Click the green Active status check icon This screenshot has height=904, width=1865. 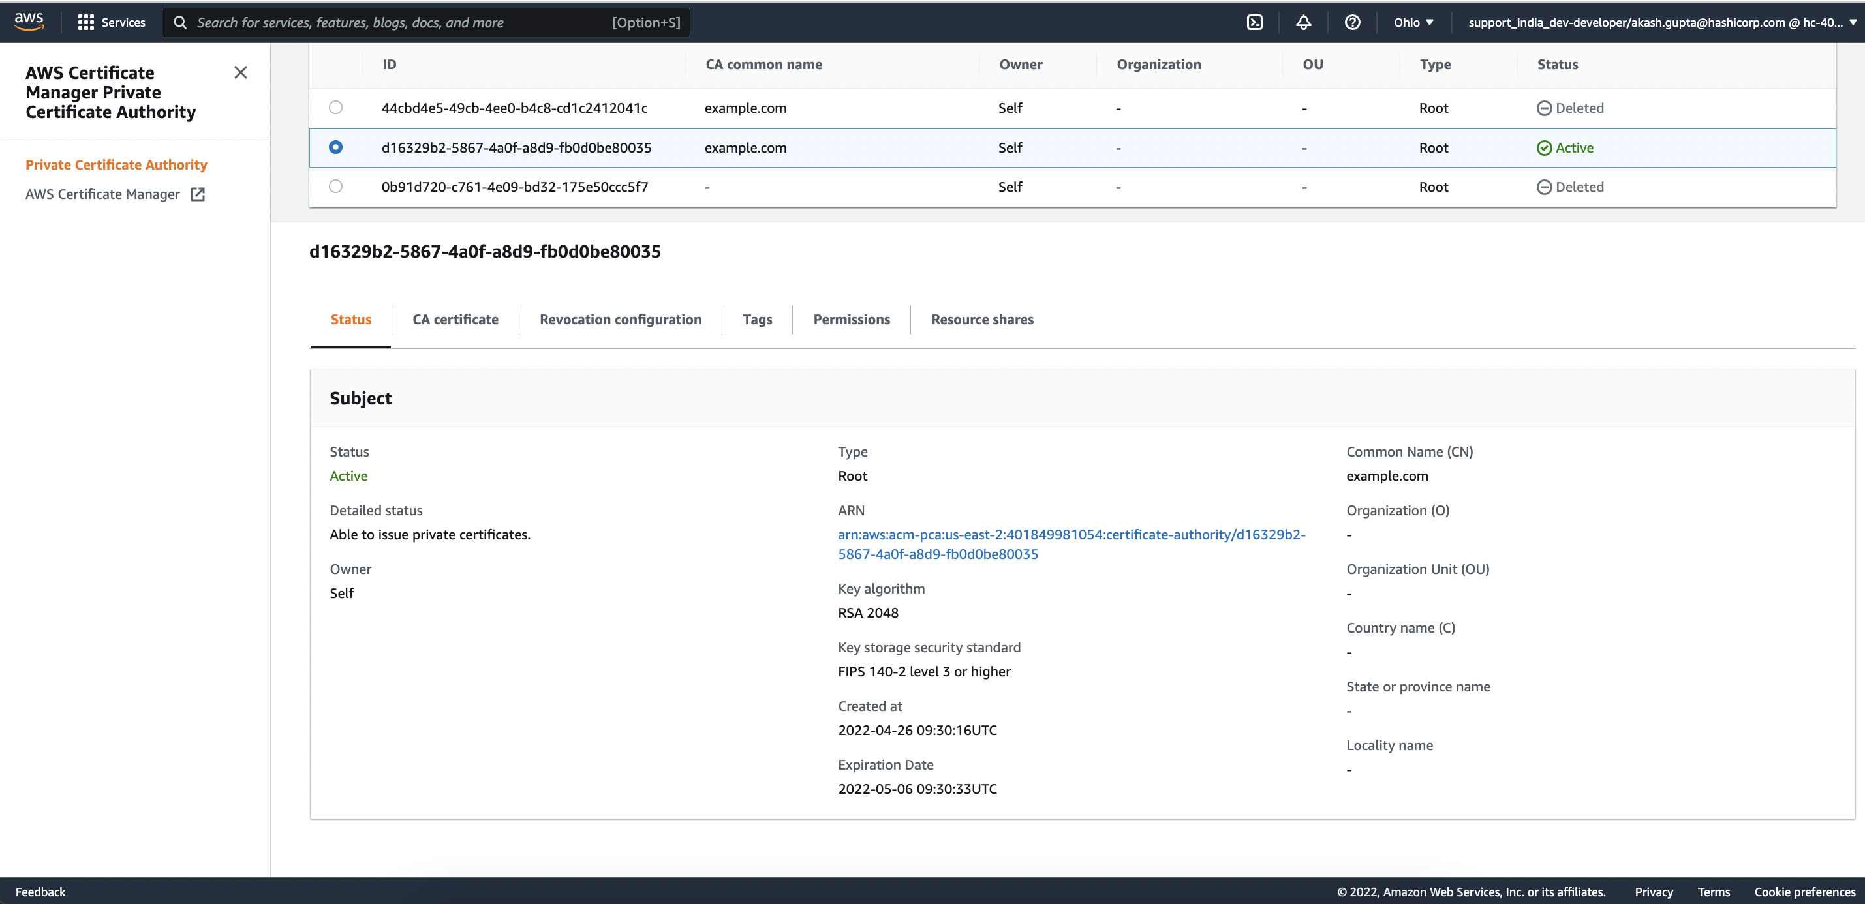1543,147
